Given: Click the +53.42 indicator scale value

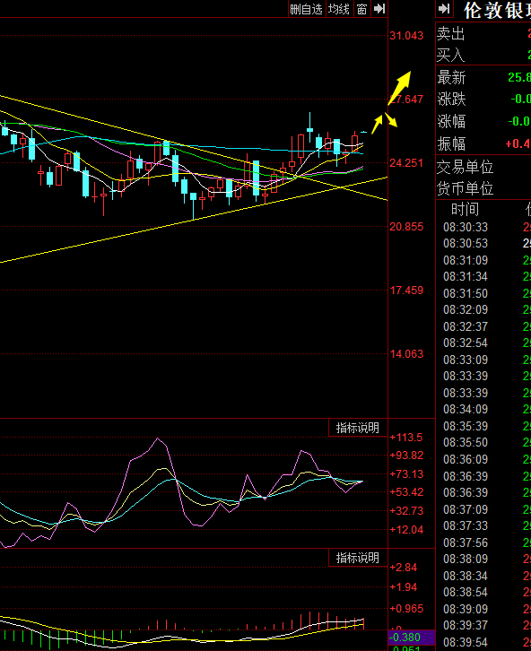Looking at the screenshot, I should point(406,492).
